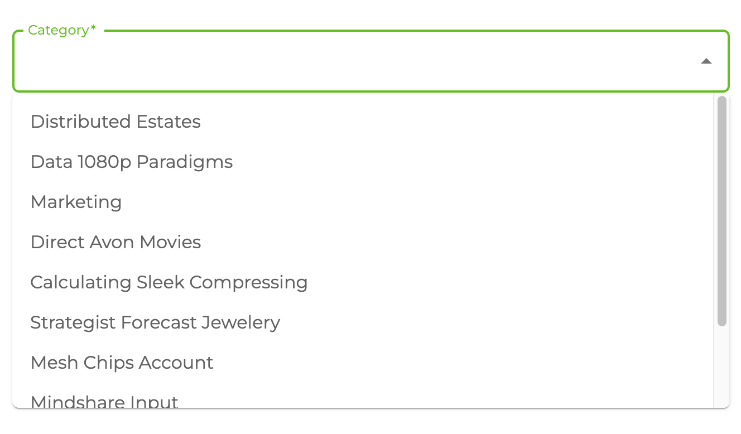Select Direct Avon Movies option
The height and width of the screenshot is (434, 741).
pyautogui.click(x=116, y=242)
